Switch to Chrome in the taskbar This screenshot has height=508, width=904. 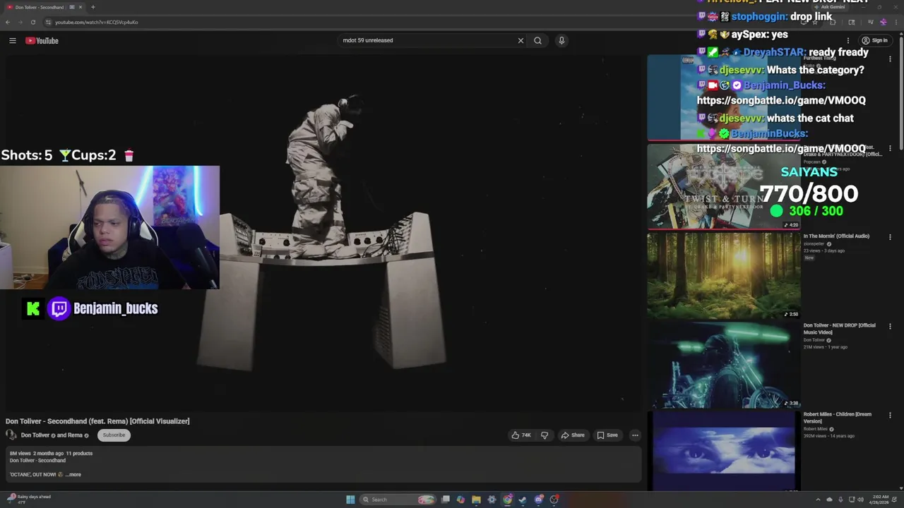[507, 500]
